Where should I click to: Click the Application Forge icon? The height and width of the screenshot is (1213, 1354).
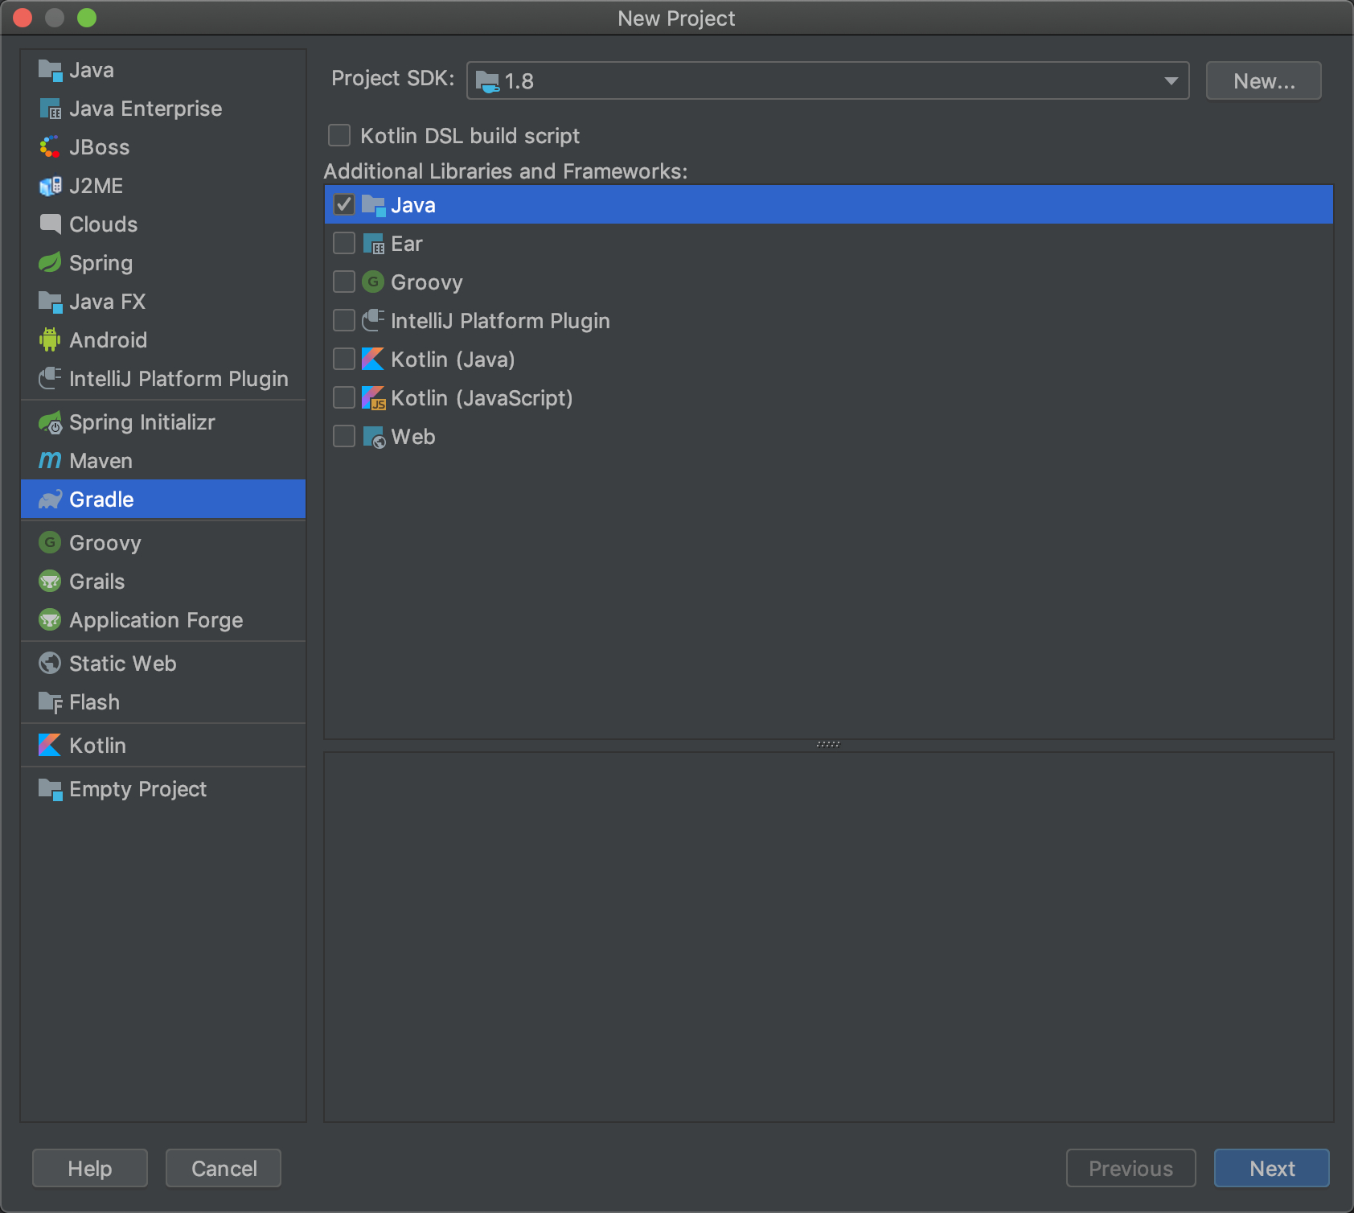(x=50, y=620)
